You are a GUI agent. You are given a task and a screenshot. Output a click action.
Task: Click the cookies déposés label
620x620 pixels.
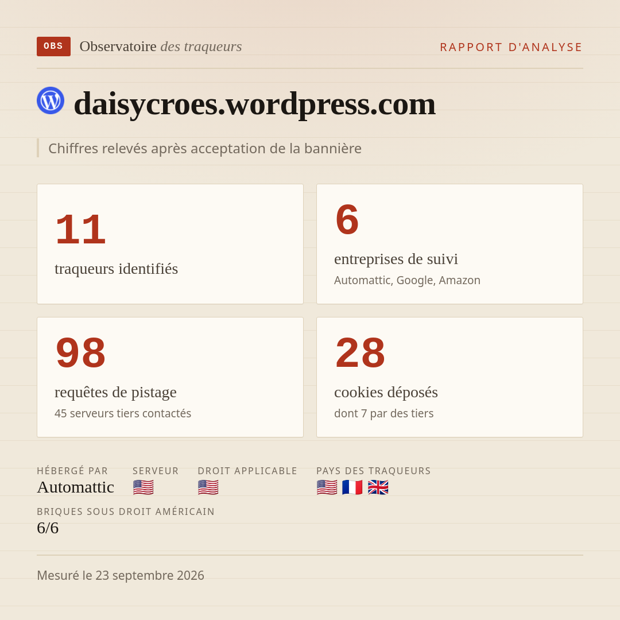[x=386, y=392]
